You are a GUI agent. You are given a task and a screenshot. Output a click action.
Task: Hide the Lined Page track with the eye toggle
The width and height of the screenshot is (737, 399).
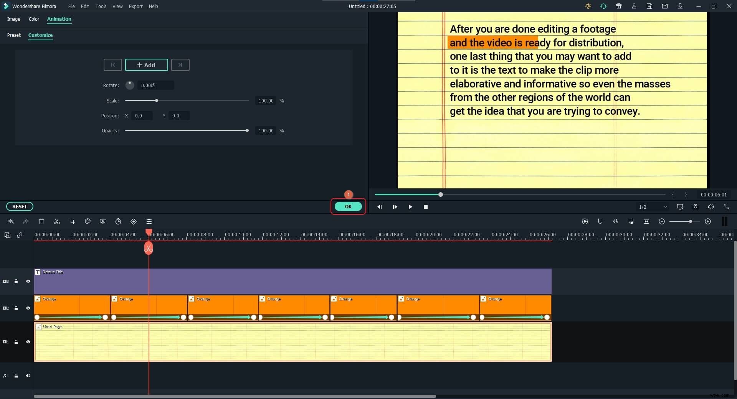pos(28,342)
